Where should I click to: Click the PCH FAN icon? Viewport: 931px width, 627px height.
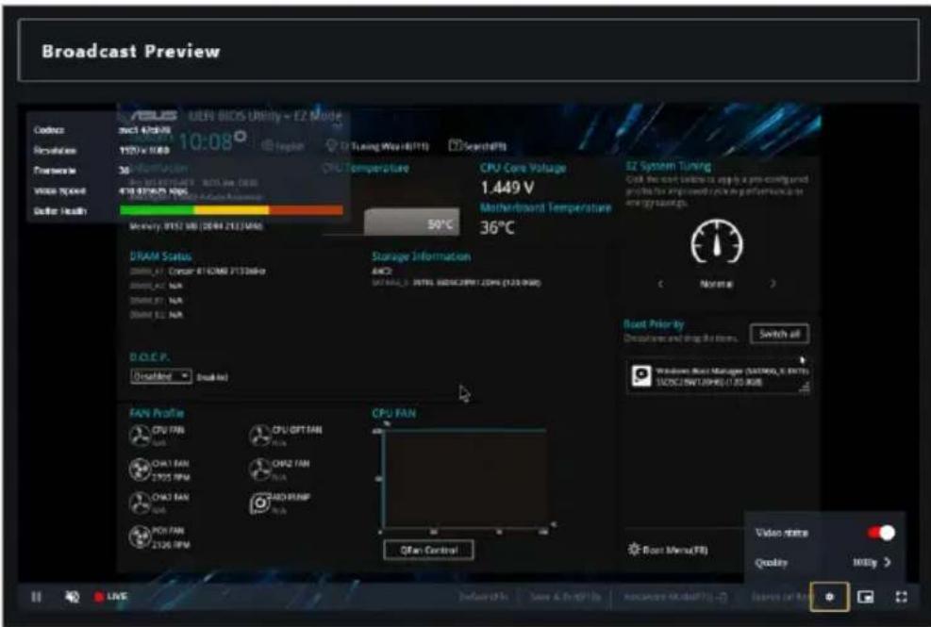click(141, 537)
